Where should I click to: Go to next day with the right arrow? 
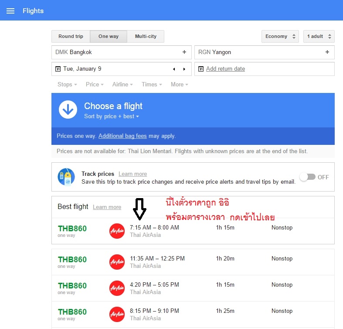(x=184, y=69)
